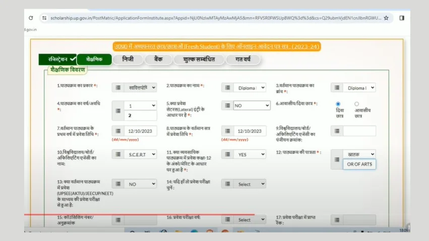429x241 pixels.
Task: Open the रजिस्ट्रेशन tab
Action: point(58,59)
